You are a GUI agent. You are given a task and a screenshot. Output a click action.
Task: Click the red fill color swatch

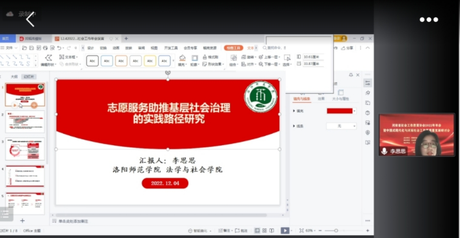point(340,111)
